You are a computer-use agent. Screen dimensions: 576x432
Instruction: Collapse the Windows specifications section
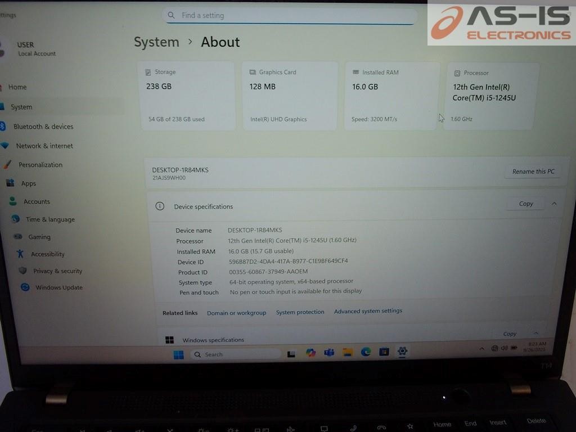(536, 333)
